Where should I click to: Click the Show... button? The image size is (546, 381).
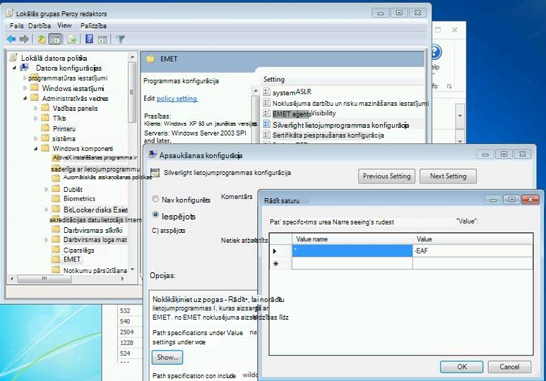(x=167, y=357)
